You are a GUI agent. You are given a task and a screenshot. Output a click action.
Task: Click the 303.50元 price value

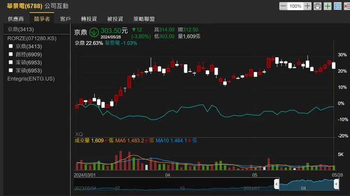tap(114, 31)
